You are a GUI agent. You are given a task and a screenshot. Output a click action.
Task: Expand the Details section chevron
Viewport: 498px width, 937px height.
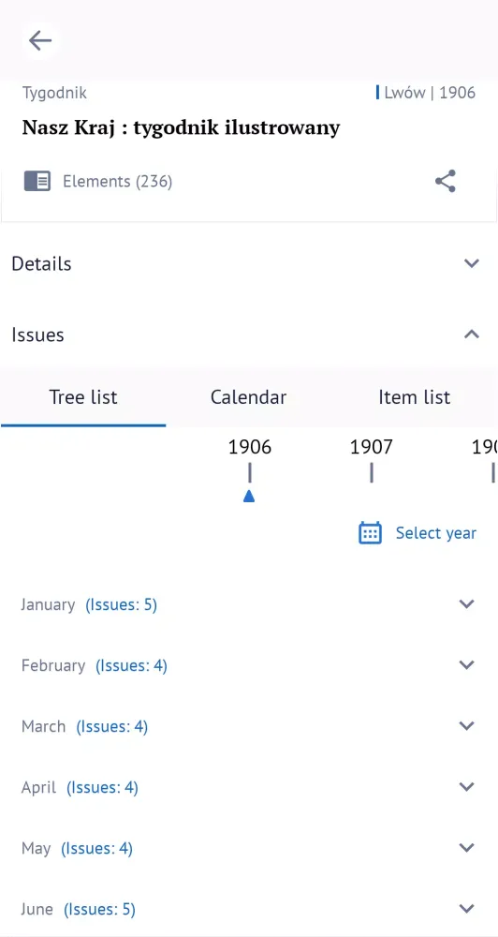click(472, 263)
